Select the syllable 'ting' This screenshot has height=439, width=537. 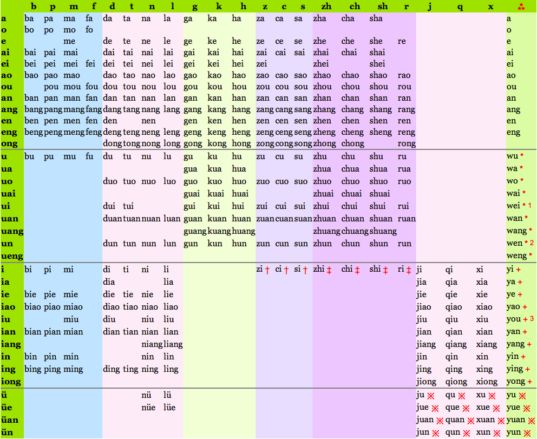(130, 370)
